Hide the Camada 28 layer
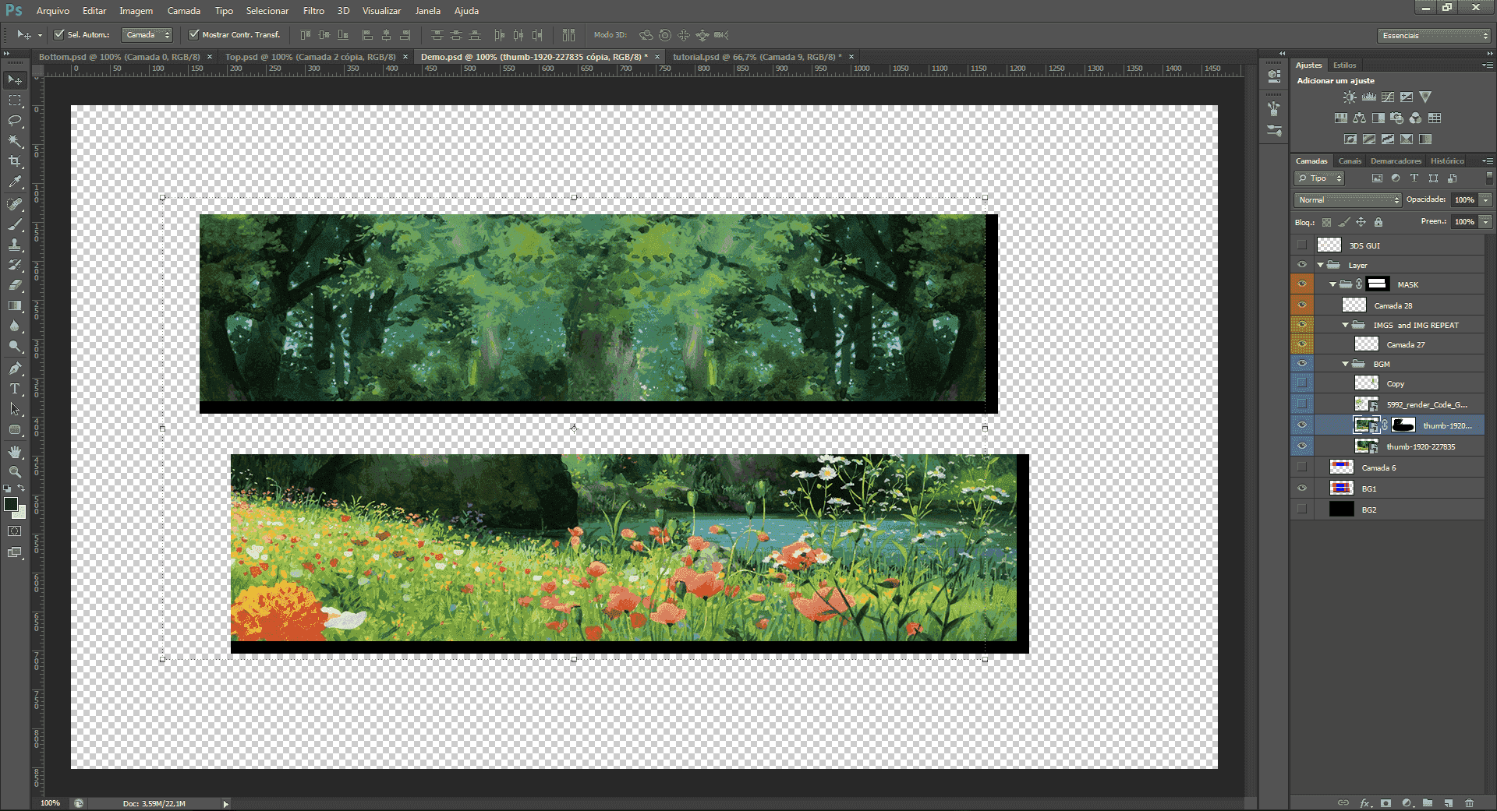 (x=1302, y=305)
